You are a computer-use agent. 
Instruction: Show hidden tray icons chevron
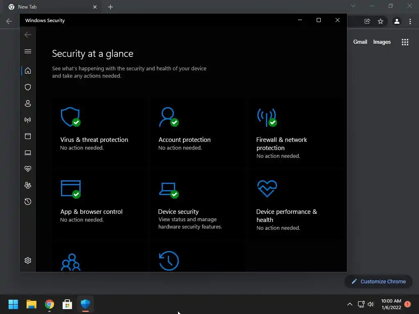[349, 304]
